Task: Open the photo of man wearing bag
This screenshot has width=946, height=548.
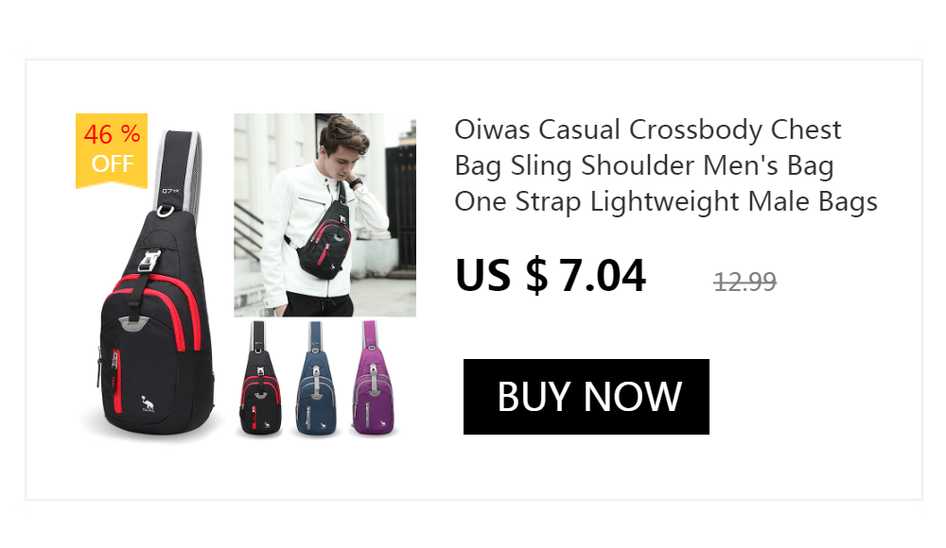Action: [x=324, y=214]
